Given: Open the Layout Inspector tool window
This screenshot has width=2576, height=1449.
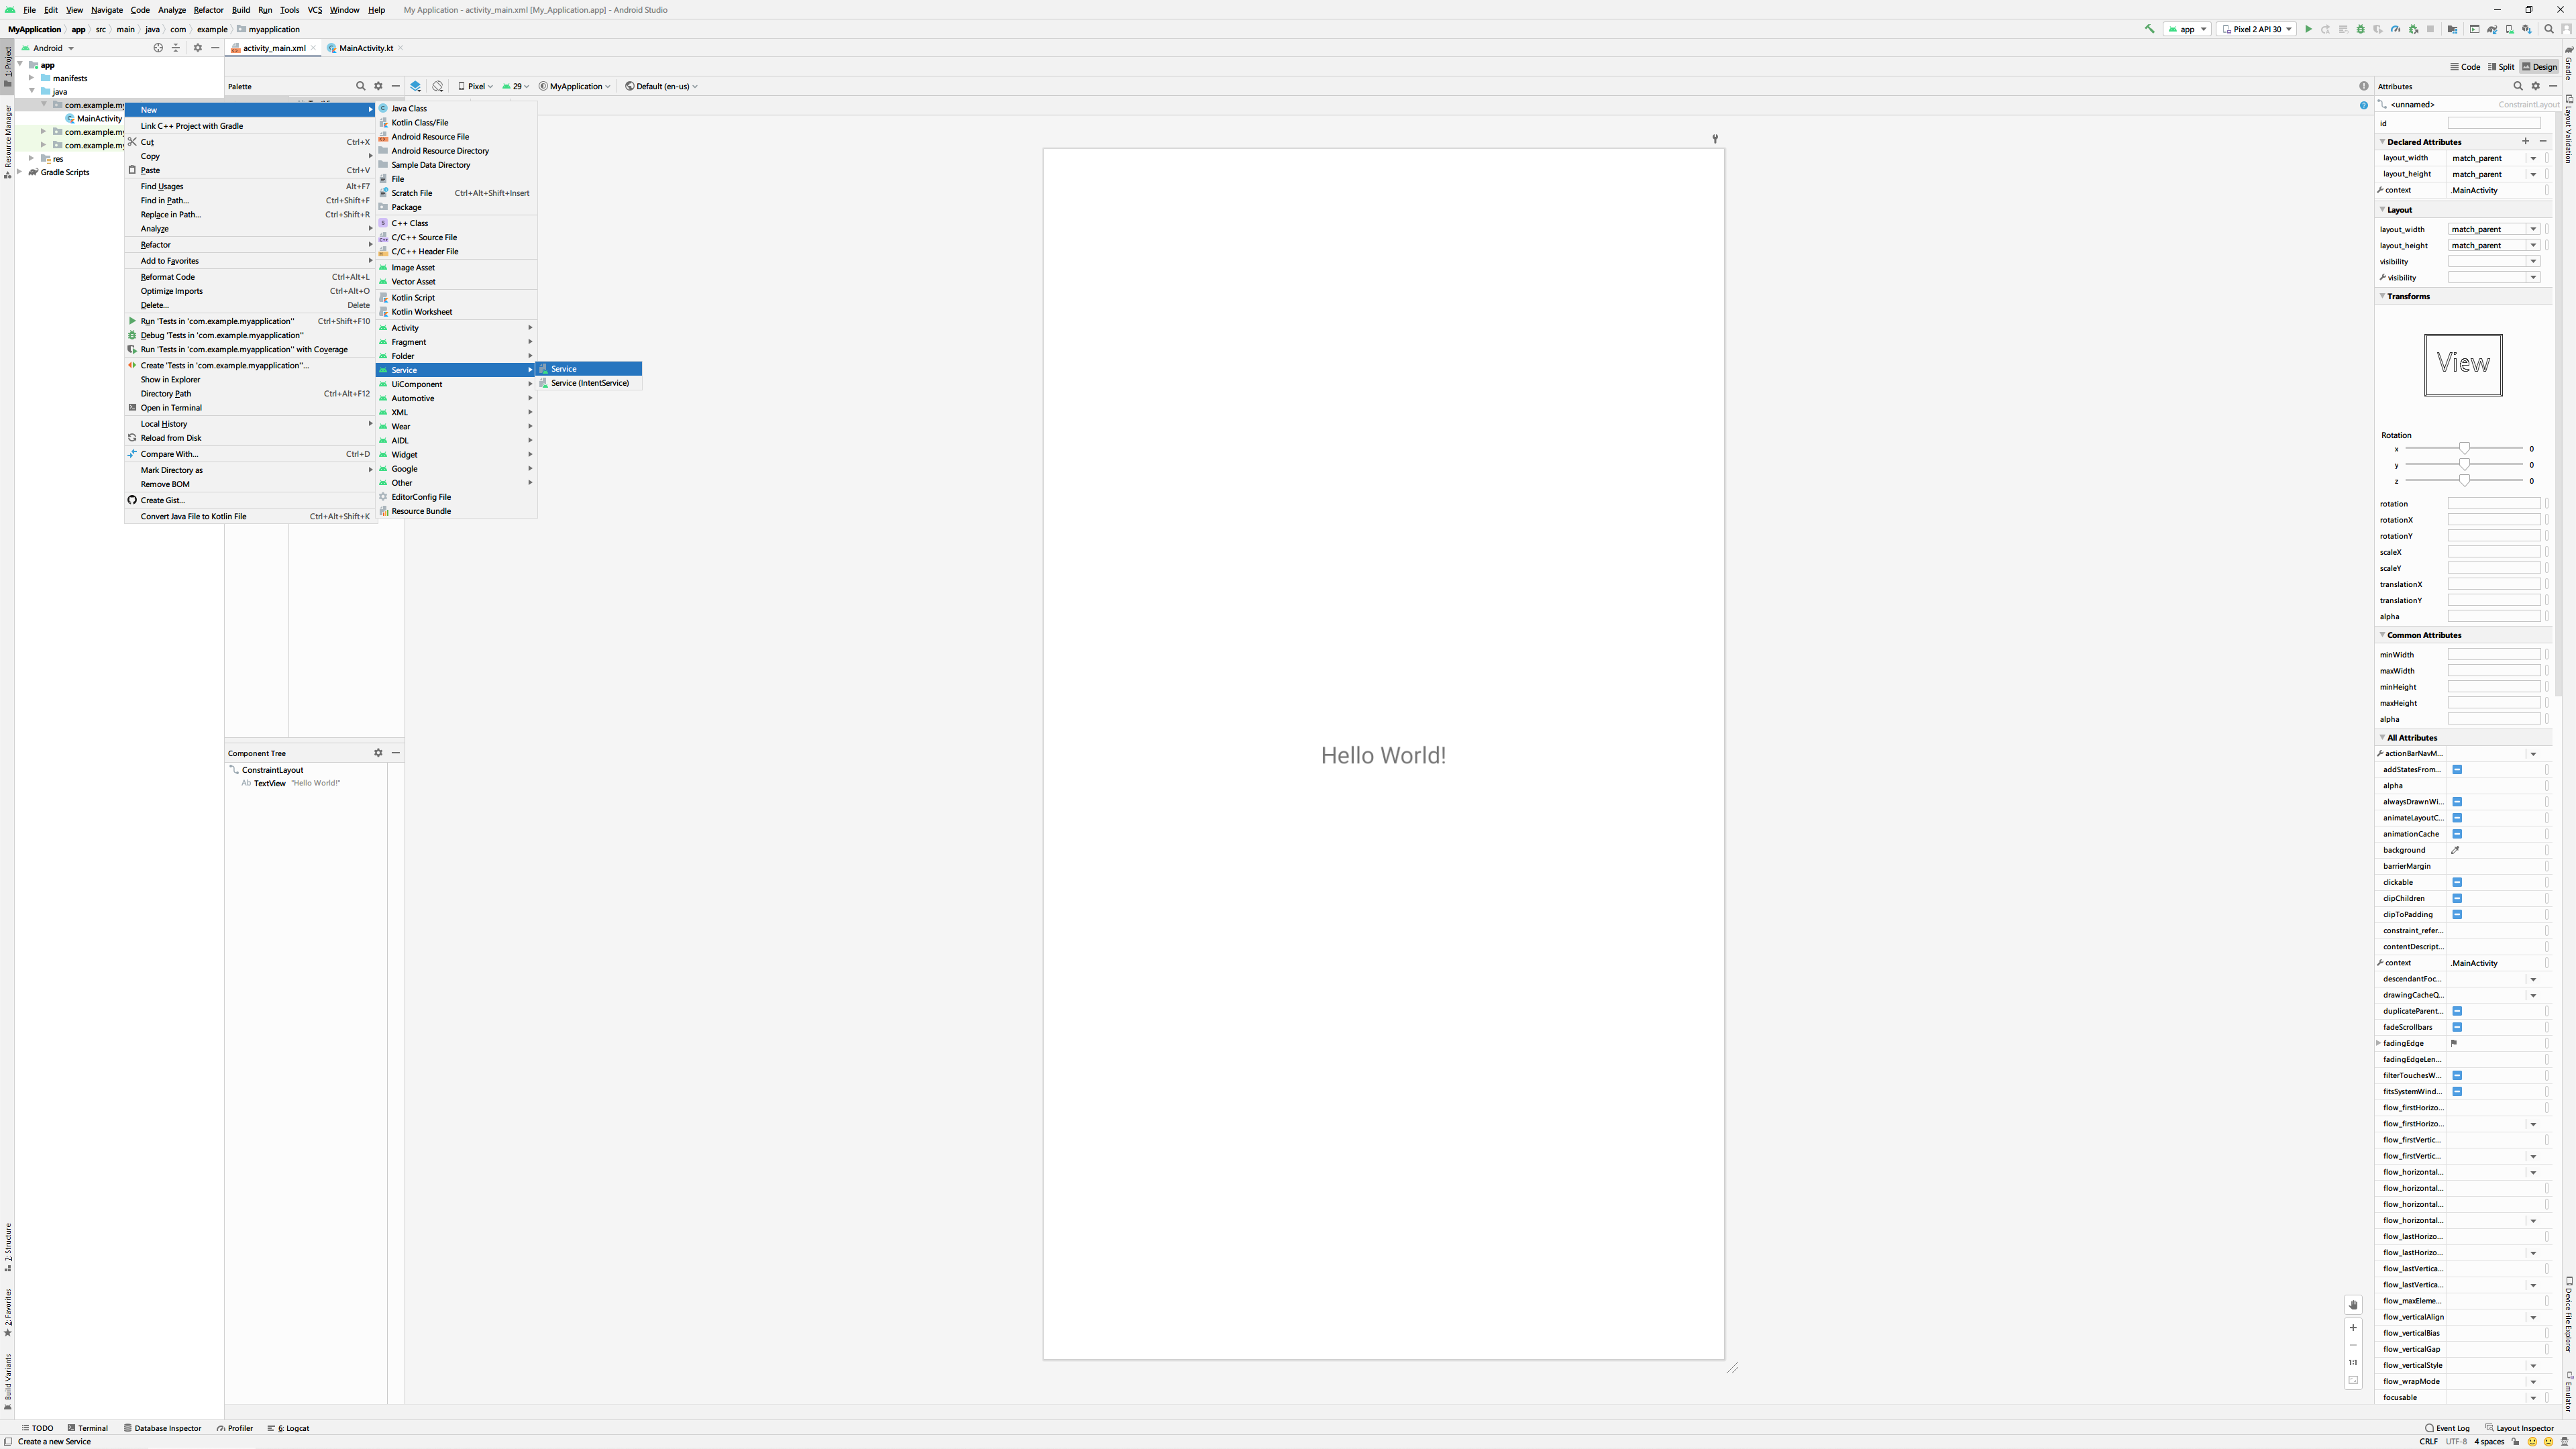Looking at the screenshot, I should point(2519,1428).
